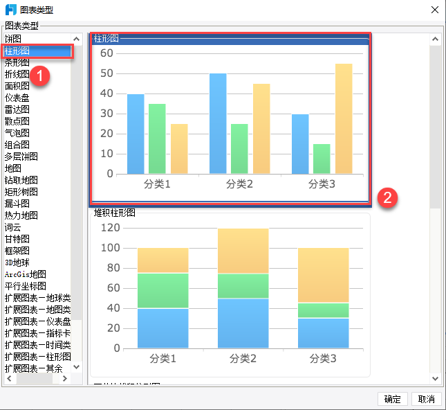Select 钻取地图 in chart type list
This screenshot has width=446, height=410.
37,180
